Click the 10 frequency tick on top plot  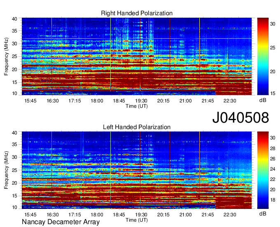point(15,93)
